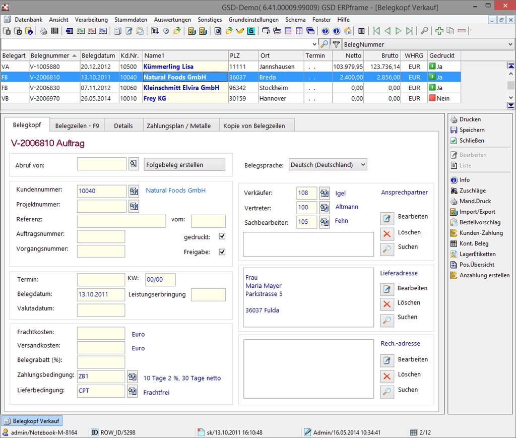516x438 pixels.
Task: Open the Kundennummer lookup icon
Action: pos(134,191)
